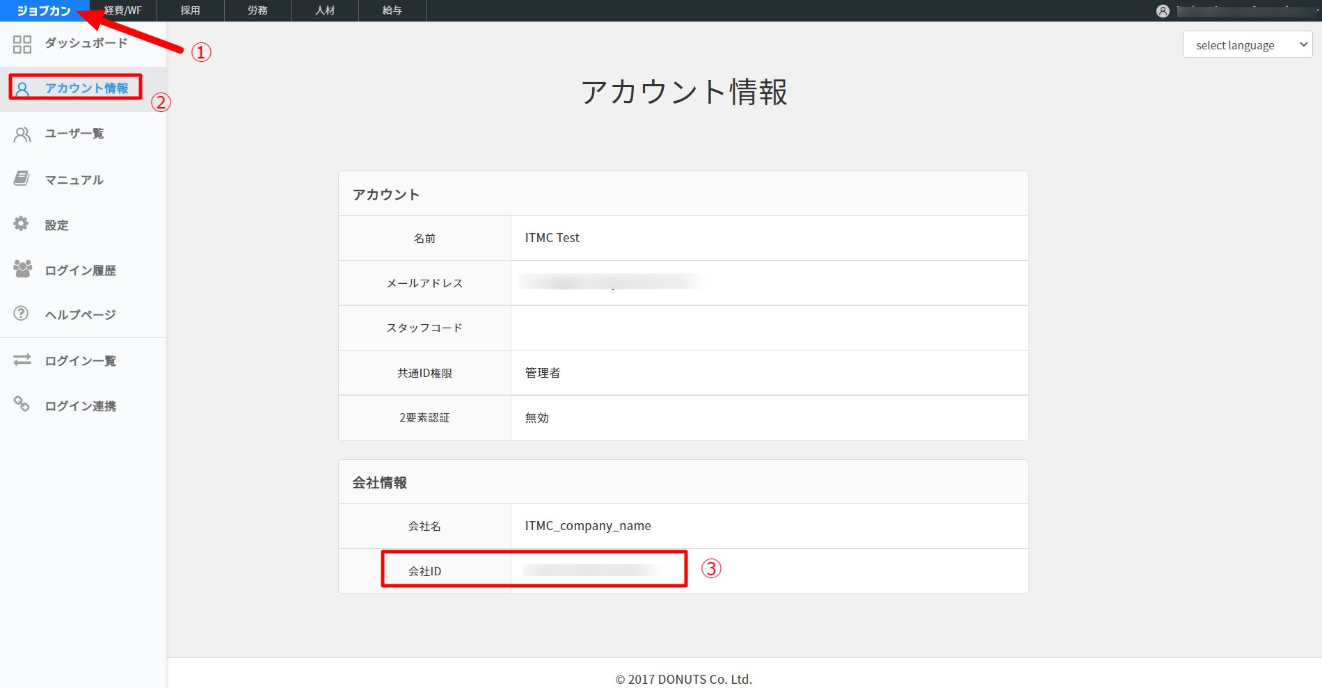The width and height of the screenshot is (1322, 688).
Task: Click the 2要素認証 row label
Action: [x=424, y=418]
